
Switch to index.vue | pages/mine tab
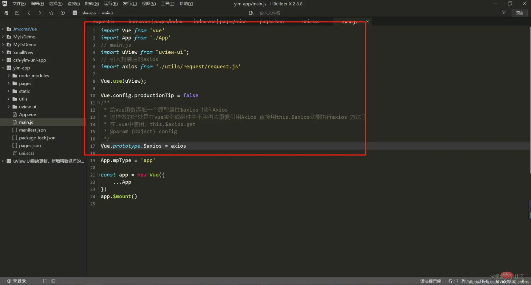(x=220, y=21)
